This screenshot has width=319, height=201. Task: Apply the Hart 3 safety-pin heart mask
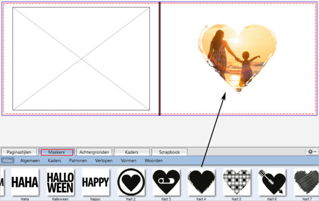166,182
